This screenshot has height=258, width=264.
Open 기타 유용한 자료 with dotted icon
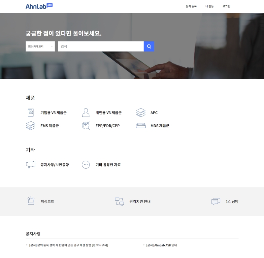pyautogui.click(x=86, y=165)
